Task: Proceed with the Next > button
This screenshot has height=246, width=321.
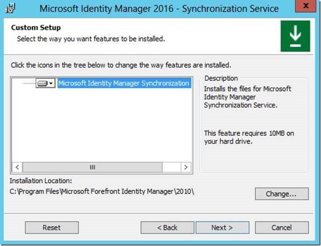Action: (x=222, y=227)
